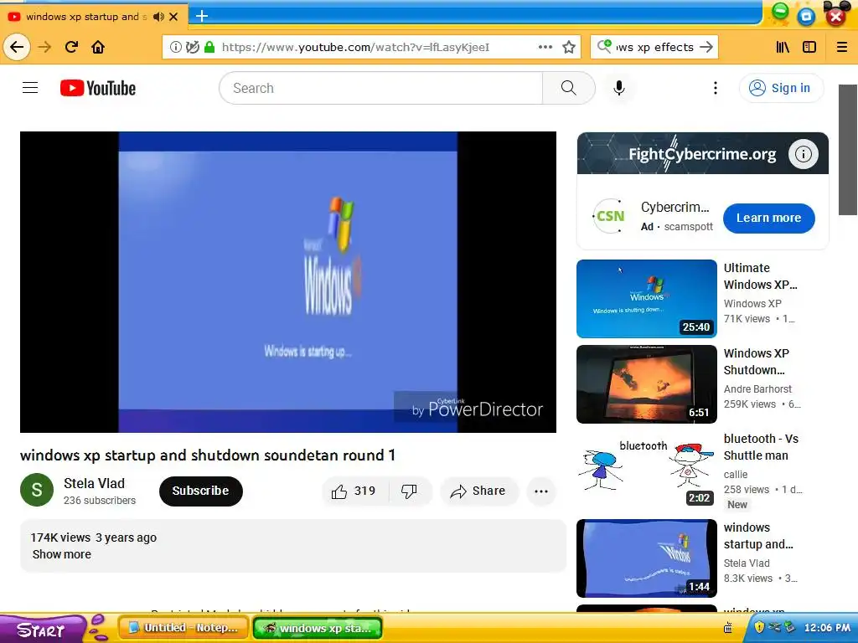Open page actions three-dot menu in address bar

[545, 47]
